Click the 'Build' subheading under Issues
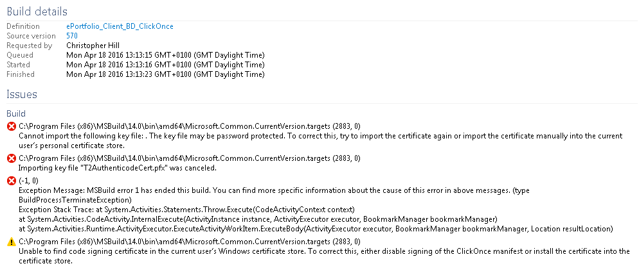This screenshot has height=266, width=639. pos(16,113)
